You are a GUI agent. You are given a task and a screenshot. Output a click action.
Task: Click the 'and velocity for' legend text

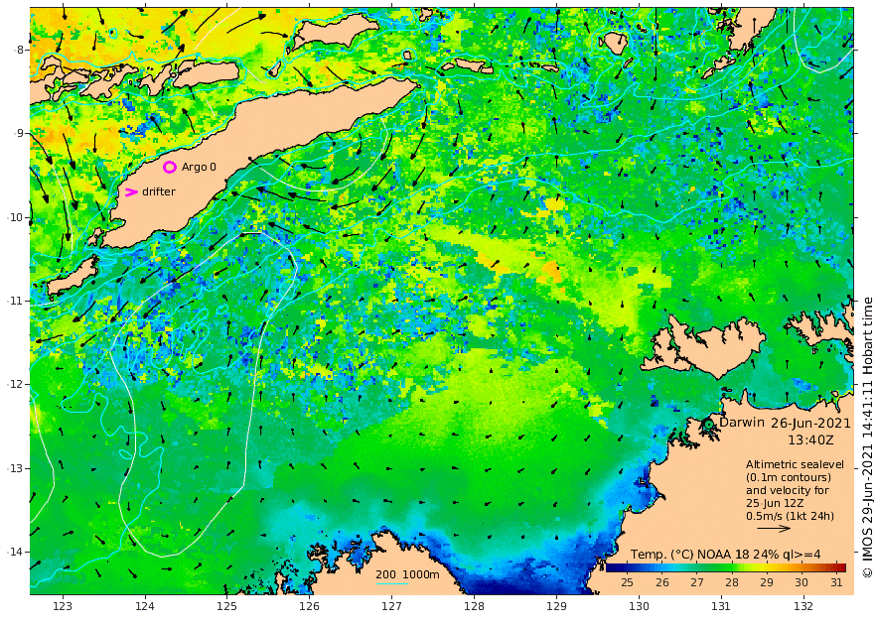(788, 490)
